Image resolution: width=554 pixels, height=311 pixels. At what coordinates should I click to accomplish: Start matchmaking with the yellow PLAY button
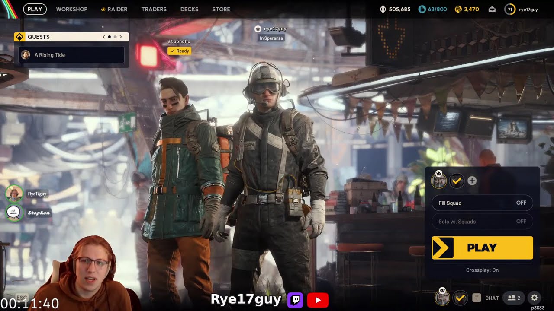482,248
